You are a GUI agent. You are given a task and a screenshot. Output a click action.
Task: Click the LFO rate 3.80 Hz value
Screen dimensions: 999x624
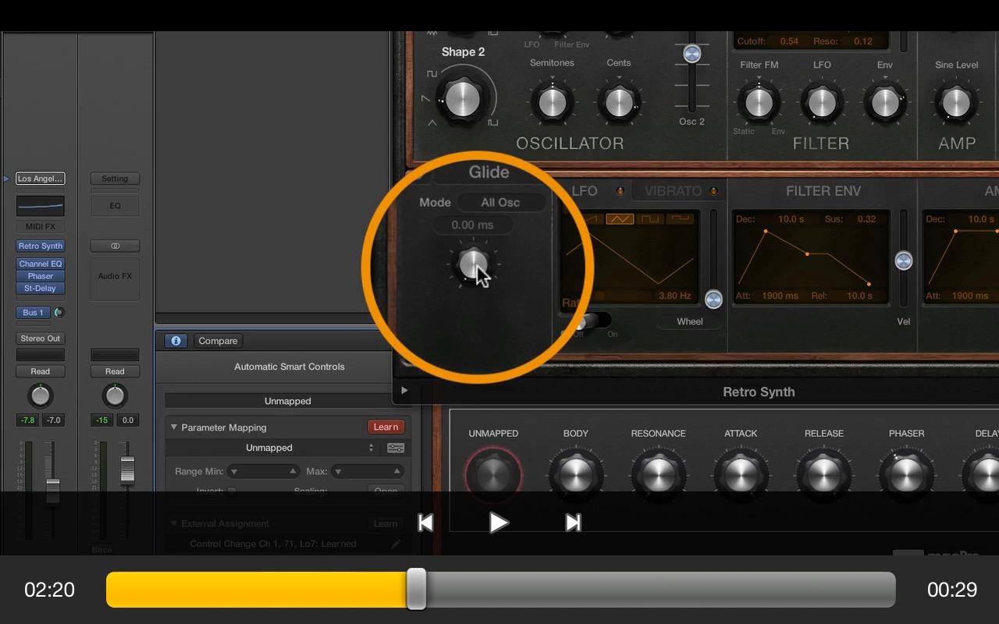(x=675, y=296)
